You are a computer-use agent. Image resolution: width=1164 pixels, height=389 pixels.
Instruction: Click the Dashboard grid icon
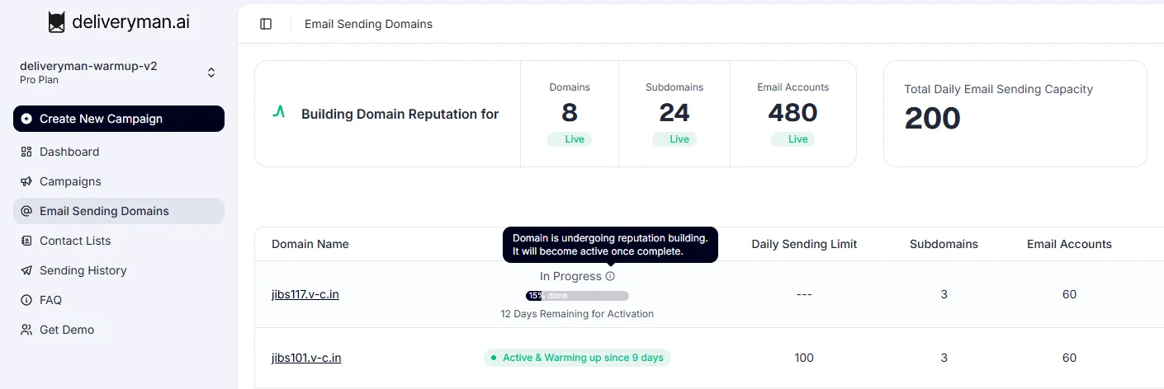click(26, 152)
